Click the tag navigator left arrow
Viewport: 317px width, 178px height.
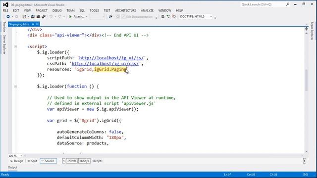coord(64,161)
